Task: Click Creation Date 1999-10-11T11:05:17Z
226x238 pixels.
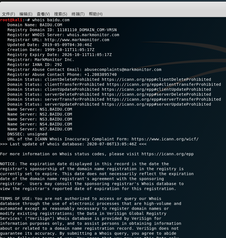Action: pyautogui.click(x=70, y=50)
